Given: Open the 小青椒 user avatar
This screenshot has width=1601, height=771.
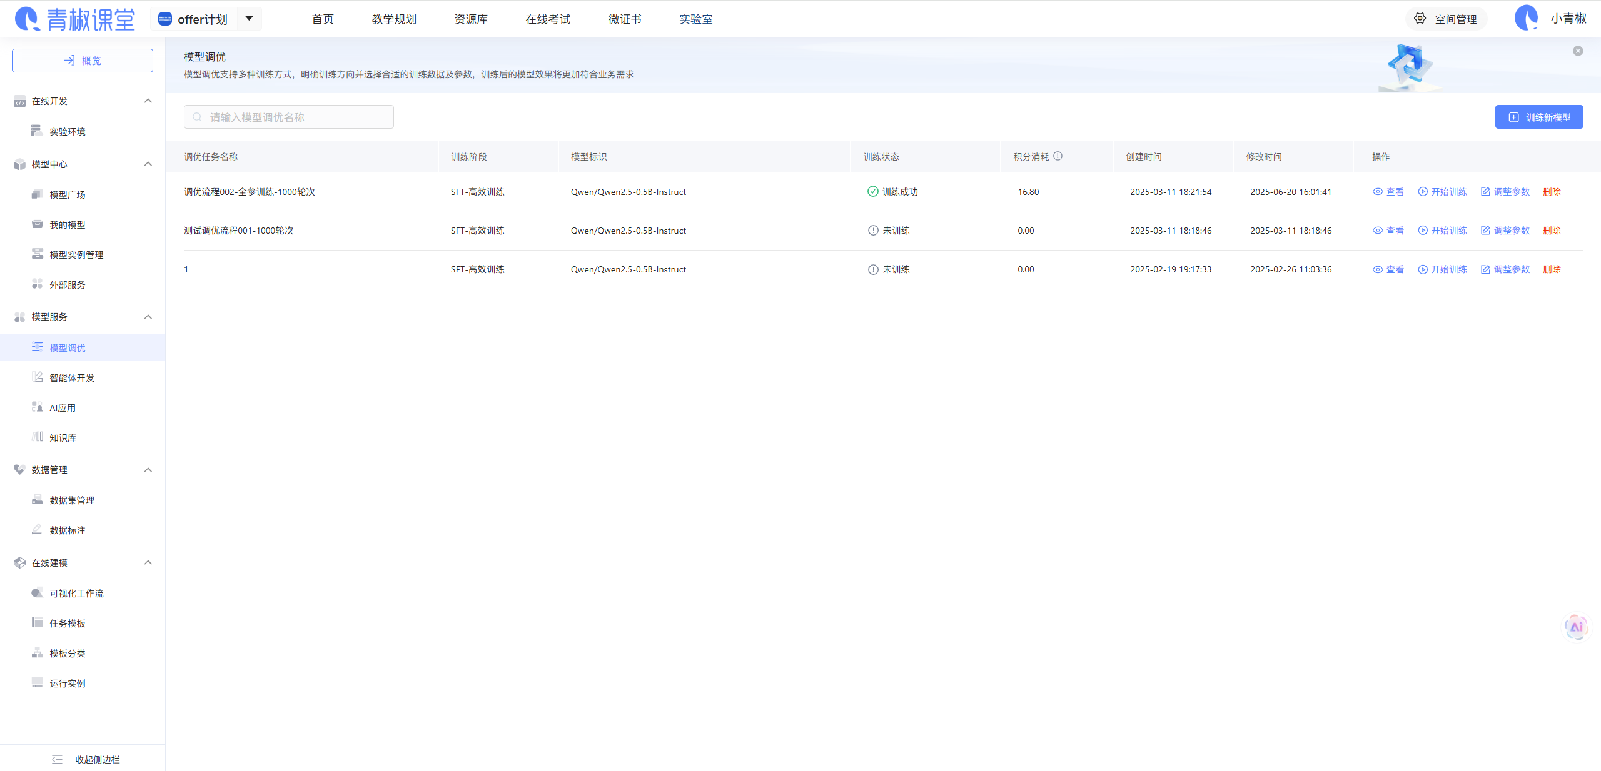Looking at the screenshot, I should pyautogui.click(x=1526, y=18).
